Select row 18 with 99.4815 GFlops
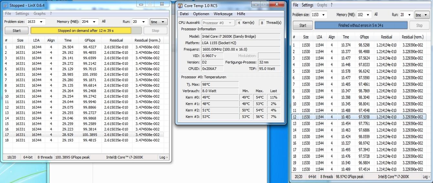 (x=83, y=140)
